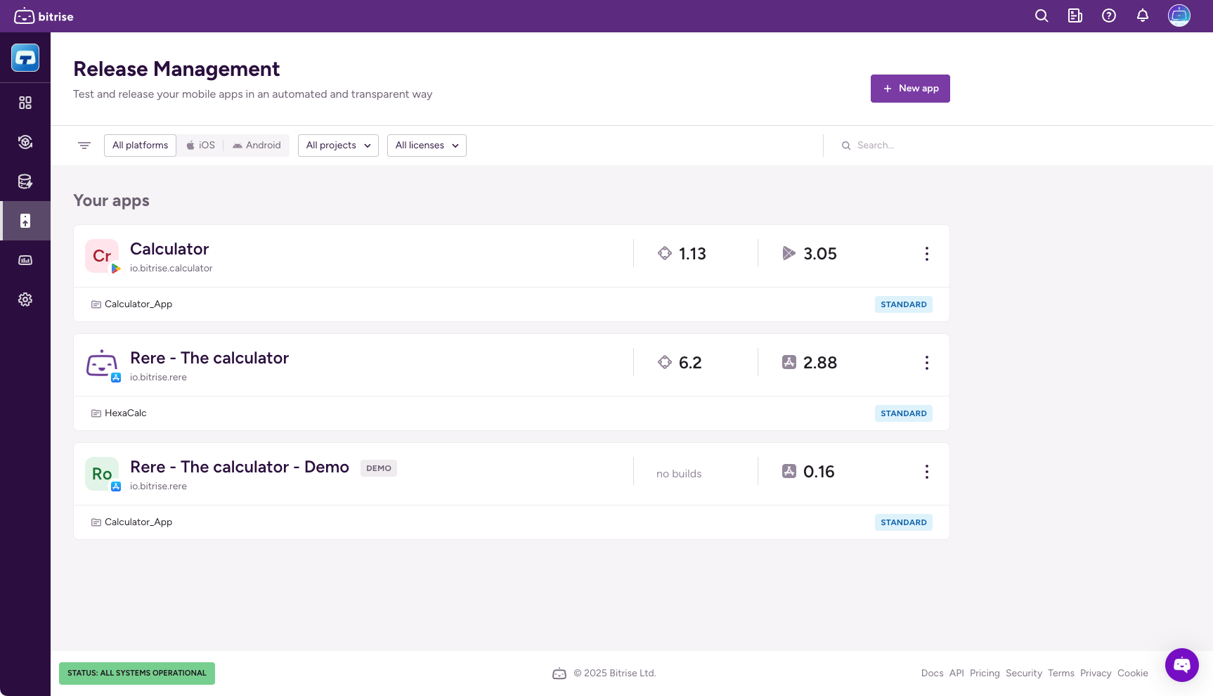Click the help question mark icon
The width and height of the screenshot is (1213, 696).
click(x=1109, y=16)
